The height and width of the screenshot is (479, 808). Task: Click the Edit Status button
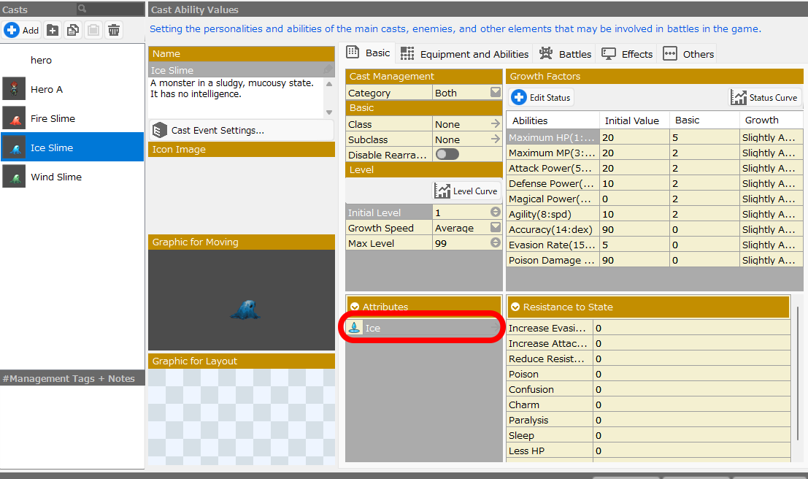542,97
